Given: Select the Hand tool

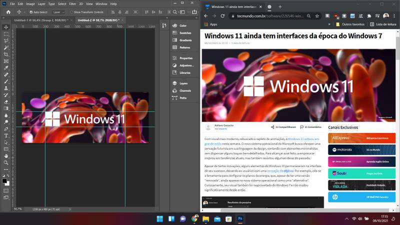Looking at the screenshot, I should 6,156.
